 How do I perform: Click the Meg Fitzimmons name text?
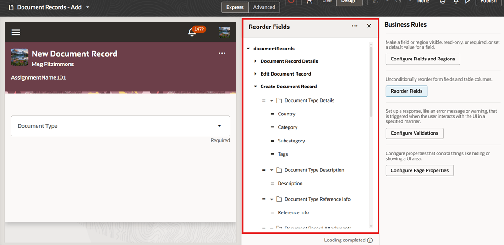coord(53,64)
